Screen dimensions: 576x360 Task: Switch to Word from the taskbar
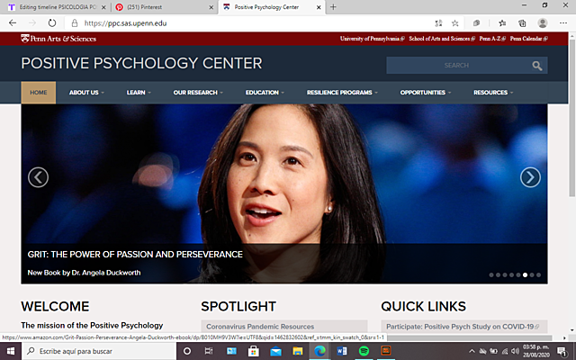pos(342,351)
